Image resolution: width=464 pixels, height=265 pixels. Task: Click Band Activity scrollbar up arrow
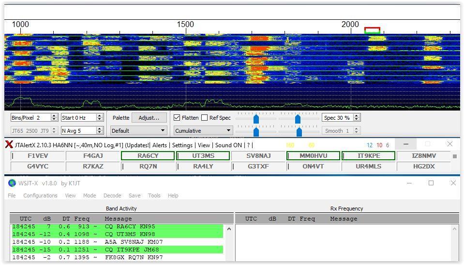point(229,229)
